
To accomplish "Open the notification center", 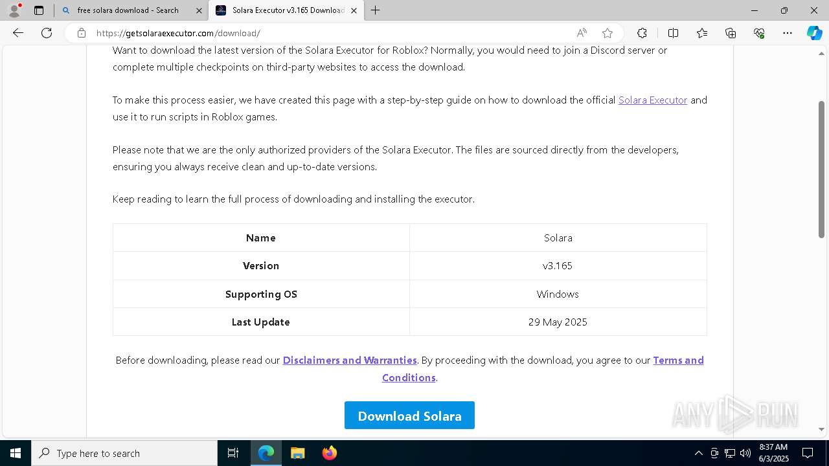I will coord(808,453).
